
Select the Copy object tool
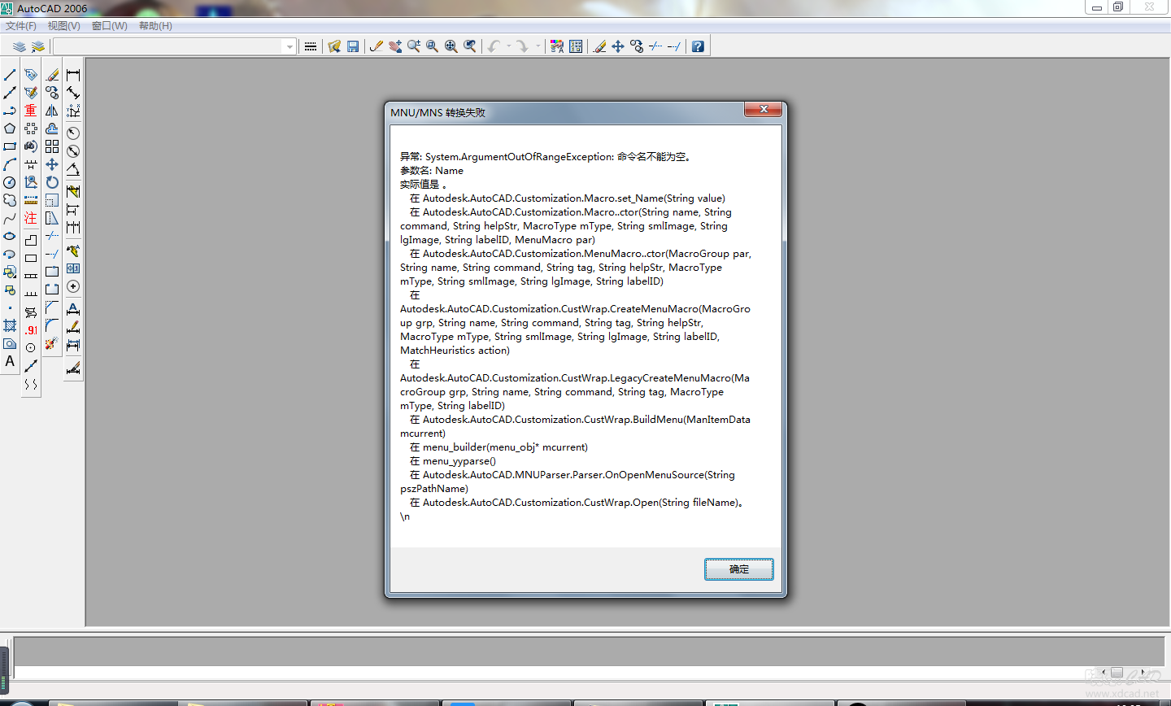[x=52, y=93]
